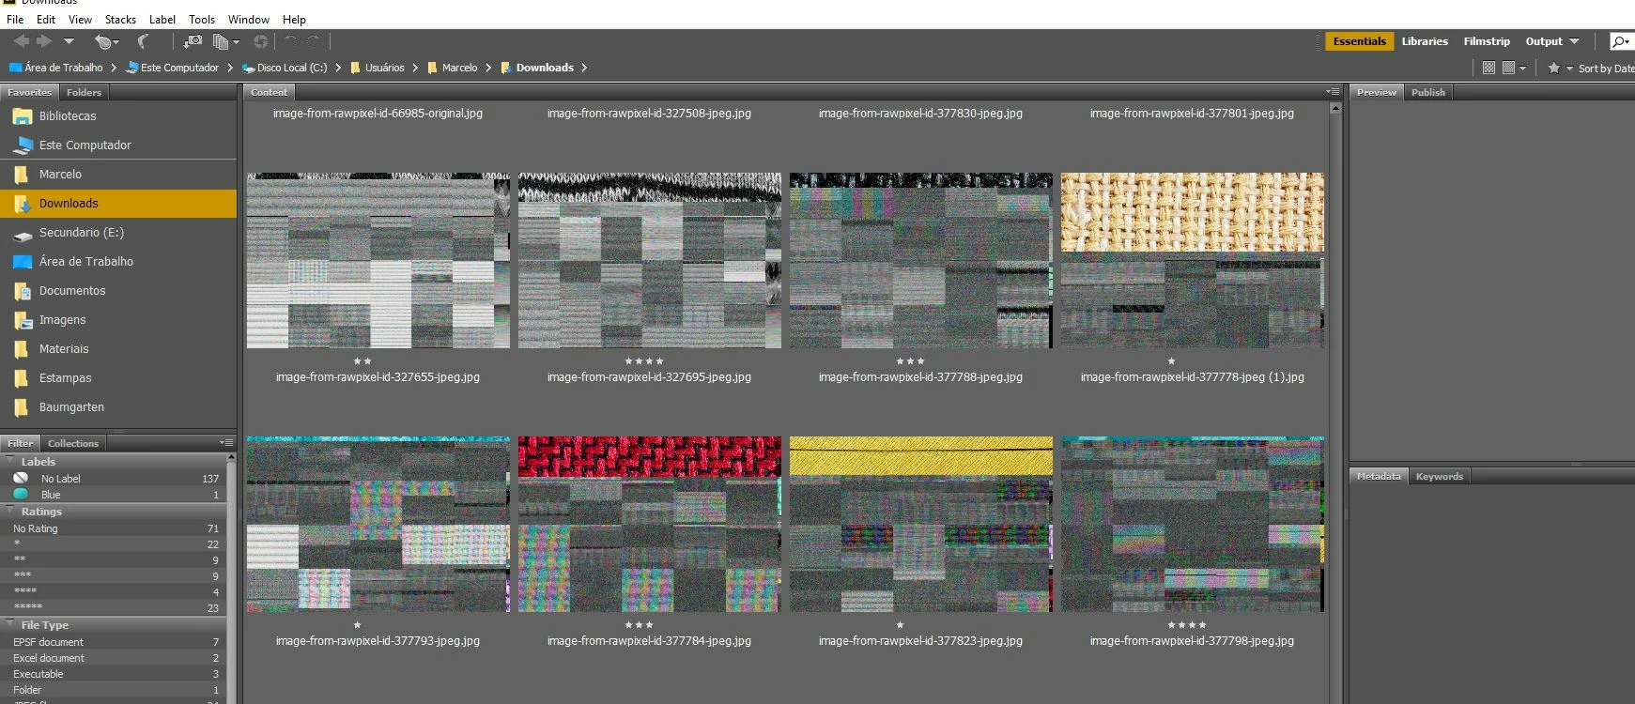Open the Reveal recent file menu
Viewport: 1635px width, 704px height.
point(106,41)
